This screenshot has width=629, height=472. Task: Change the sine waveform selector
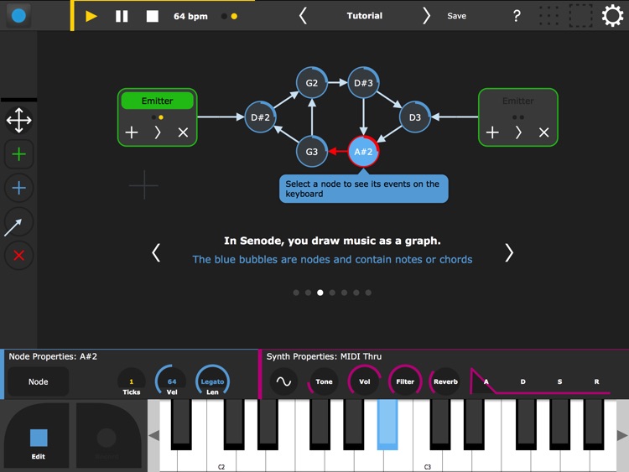tap(283, 381)
